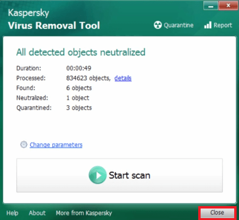The image size is (239, 220).
Task: Click the '834623 objects,' processed value
Action: [x=88, y=78]
